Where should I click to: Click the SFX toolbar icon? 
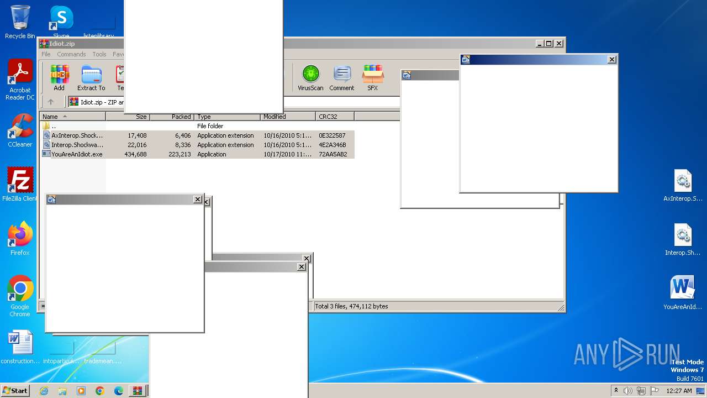tap(373, 77)
